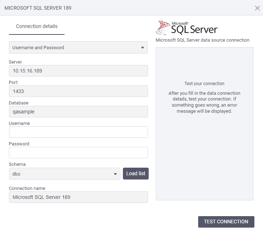Click the Port field showing 1433
This screenshot has height=233, width=263.
point(78,91)
